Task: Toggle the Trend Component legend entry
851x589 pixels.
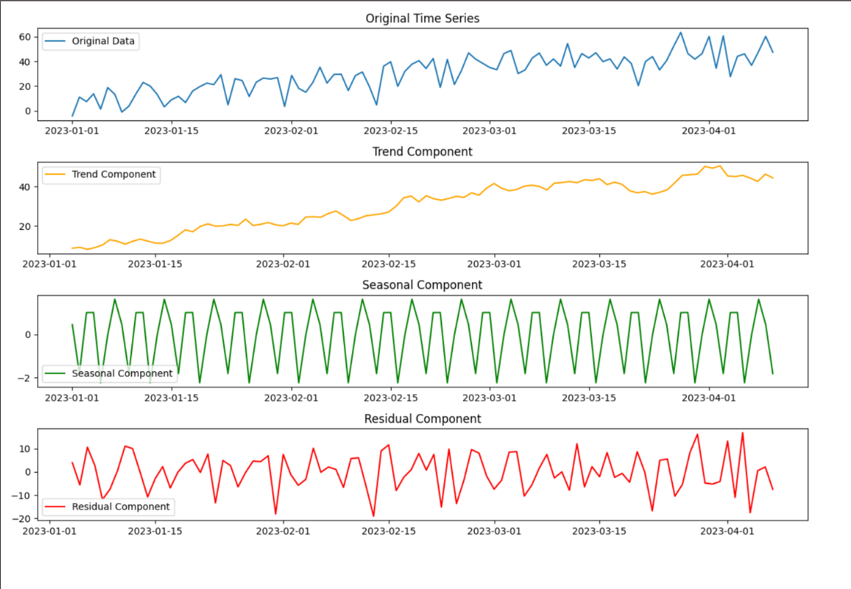Action: pos(102,174)
